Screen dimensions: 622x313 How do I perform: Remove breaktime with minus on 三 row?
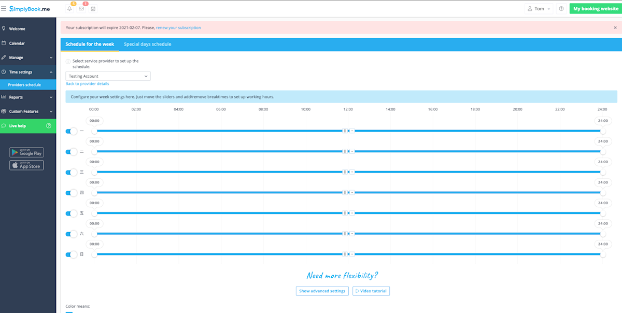pos(352,172)
